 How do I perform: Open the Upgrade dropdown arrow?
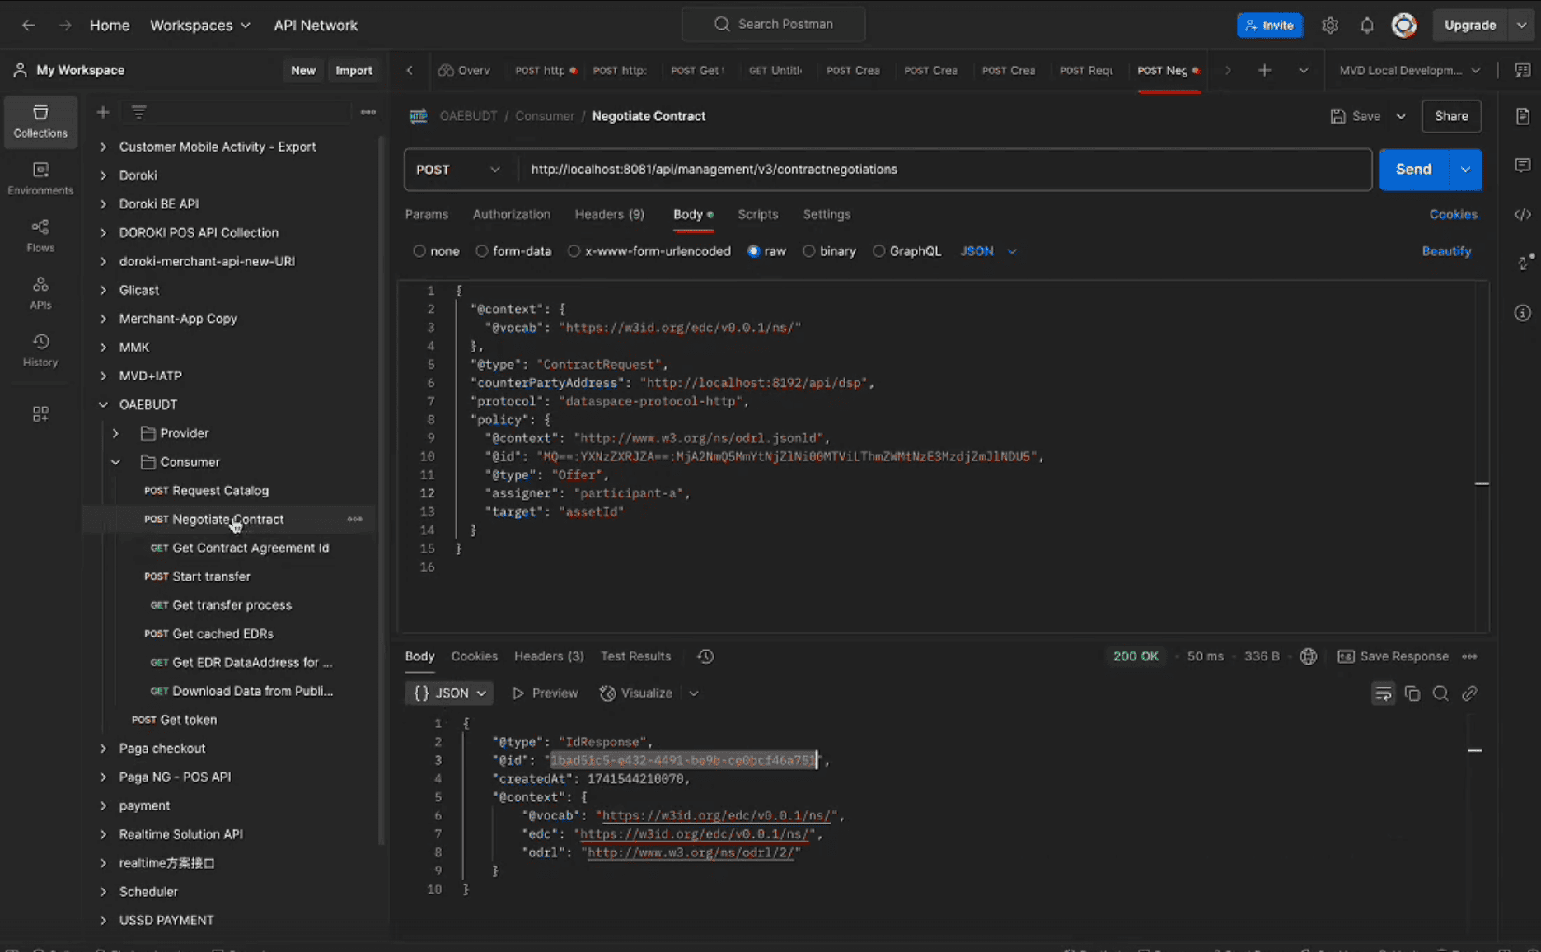[1521, 26]
